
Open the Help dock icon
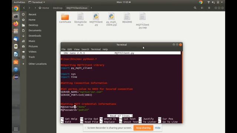coord(16,69)
